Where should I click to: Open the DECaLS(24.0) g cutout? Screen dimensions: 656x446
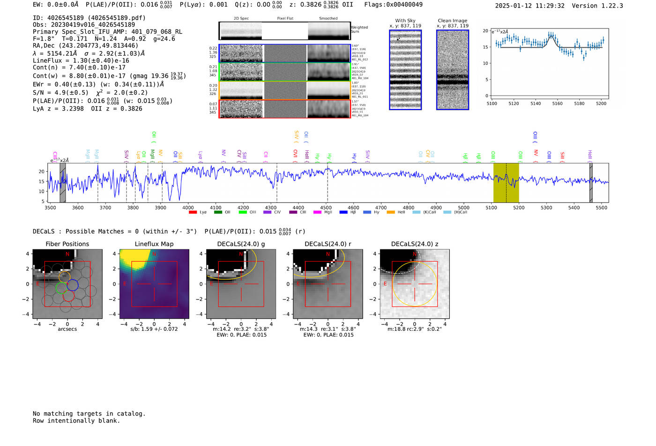pyautogui.click(x=241, y=284)
